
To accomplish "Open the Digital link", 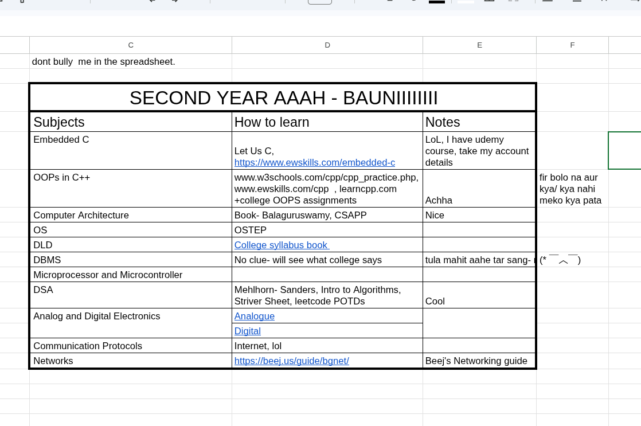I will (x=247, y=331).
